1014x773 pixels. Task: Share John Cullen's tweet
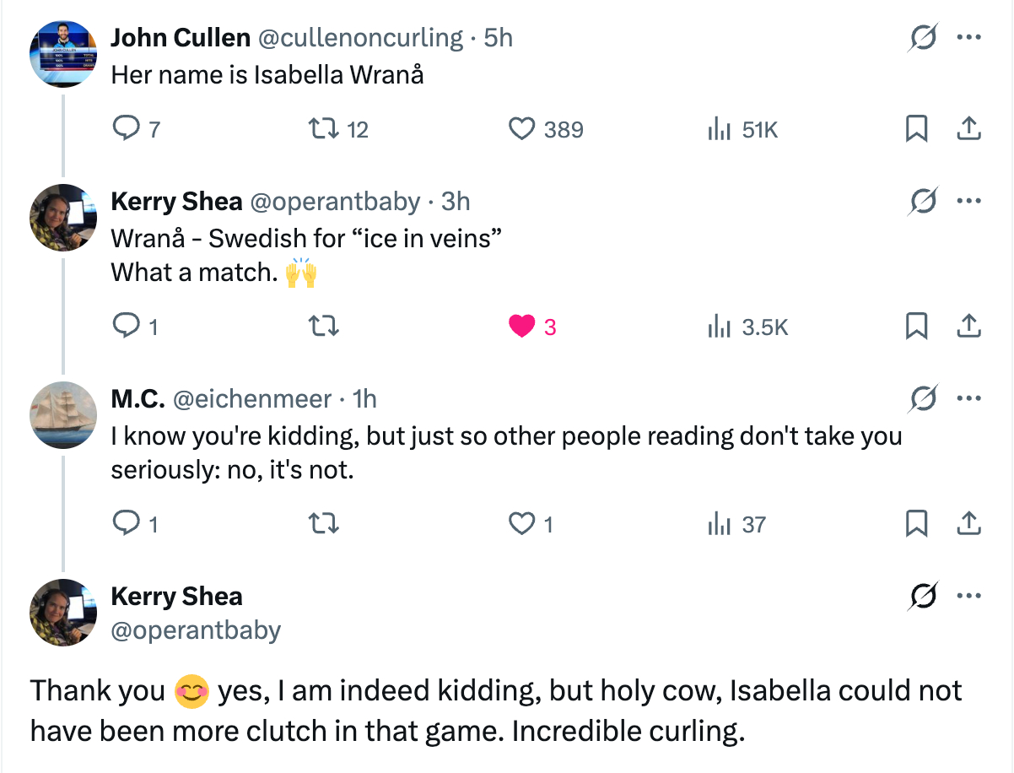pyautogui.click(x=969, y=129)
